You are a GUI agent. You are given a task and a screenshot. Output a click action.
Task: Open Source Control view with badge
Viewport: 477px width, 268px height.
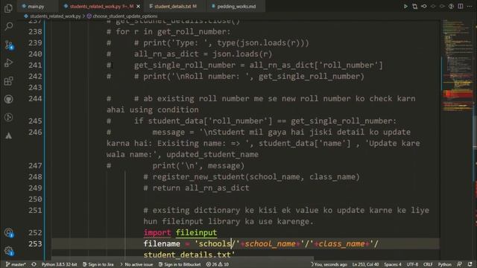point(8,45)
